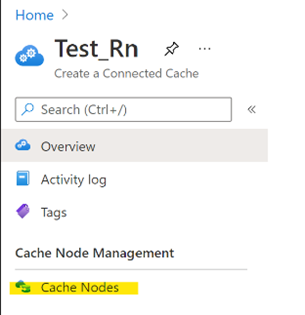
Task: Pin Test_Rn resource to dashboard
Action: tap(171, 49)
